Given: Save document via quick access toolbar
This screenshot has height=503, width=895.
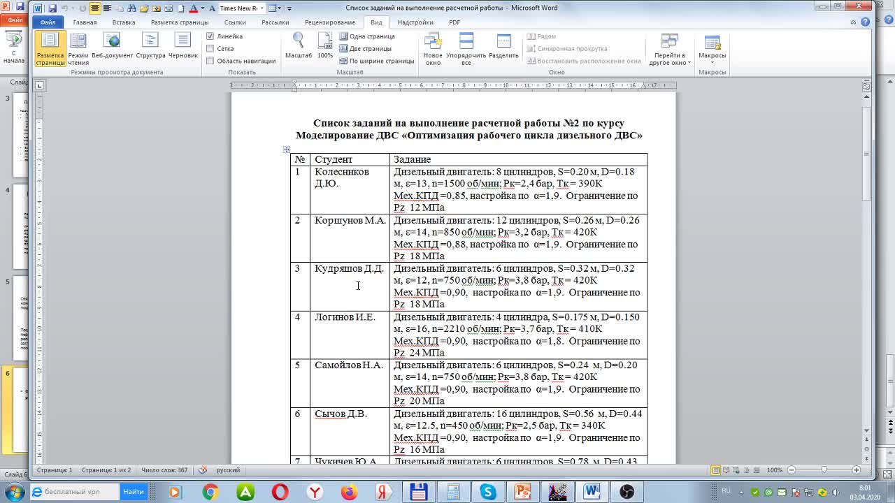Looking at the screenshot, I should [52, 8].
